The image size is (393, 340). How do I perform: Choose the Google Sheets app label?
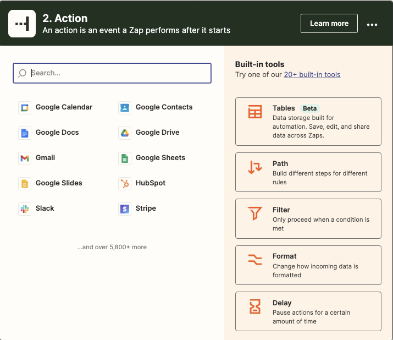click(x=160, y=158)
